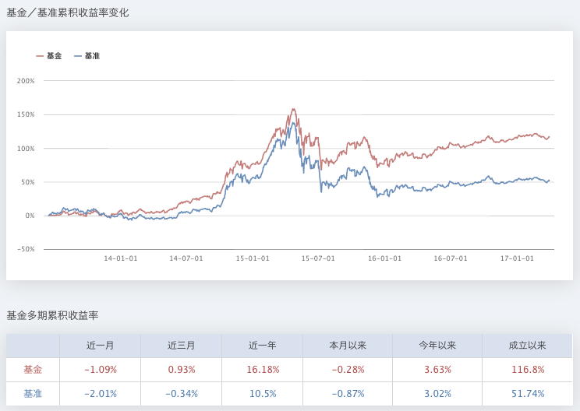Select the 近一月 column header

100,346
